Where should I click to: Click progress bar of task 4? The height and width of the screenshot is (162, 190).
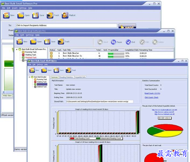point(116,56)
